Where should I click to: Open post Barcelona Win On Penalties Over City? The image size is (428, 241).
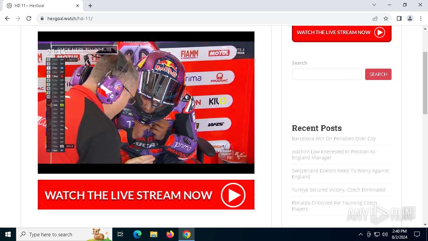(334, 139)
